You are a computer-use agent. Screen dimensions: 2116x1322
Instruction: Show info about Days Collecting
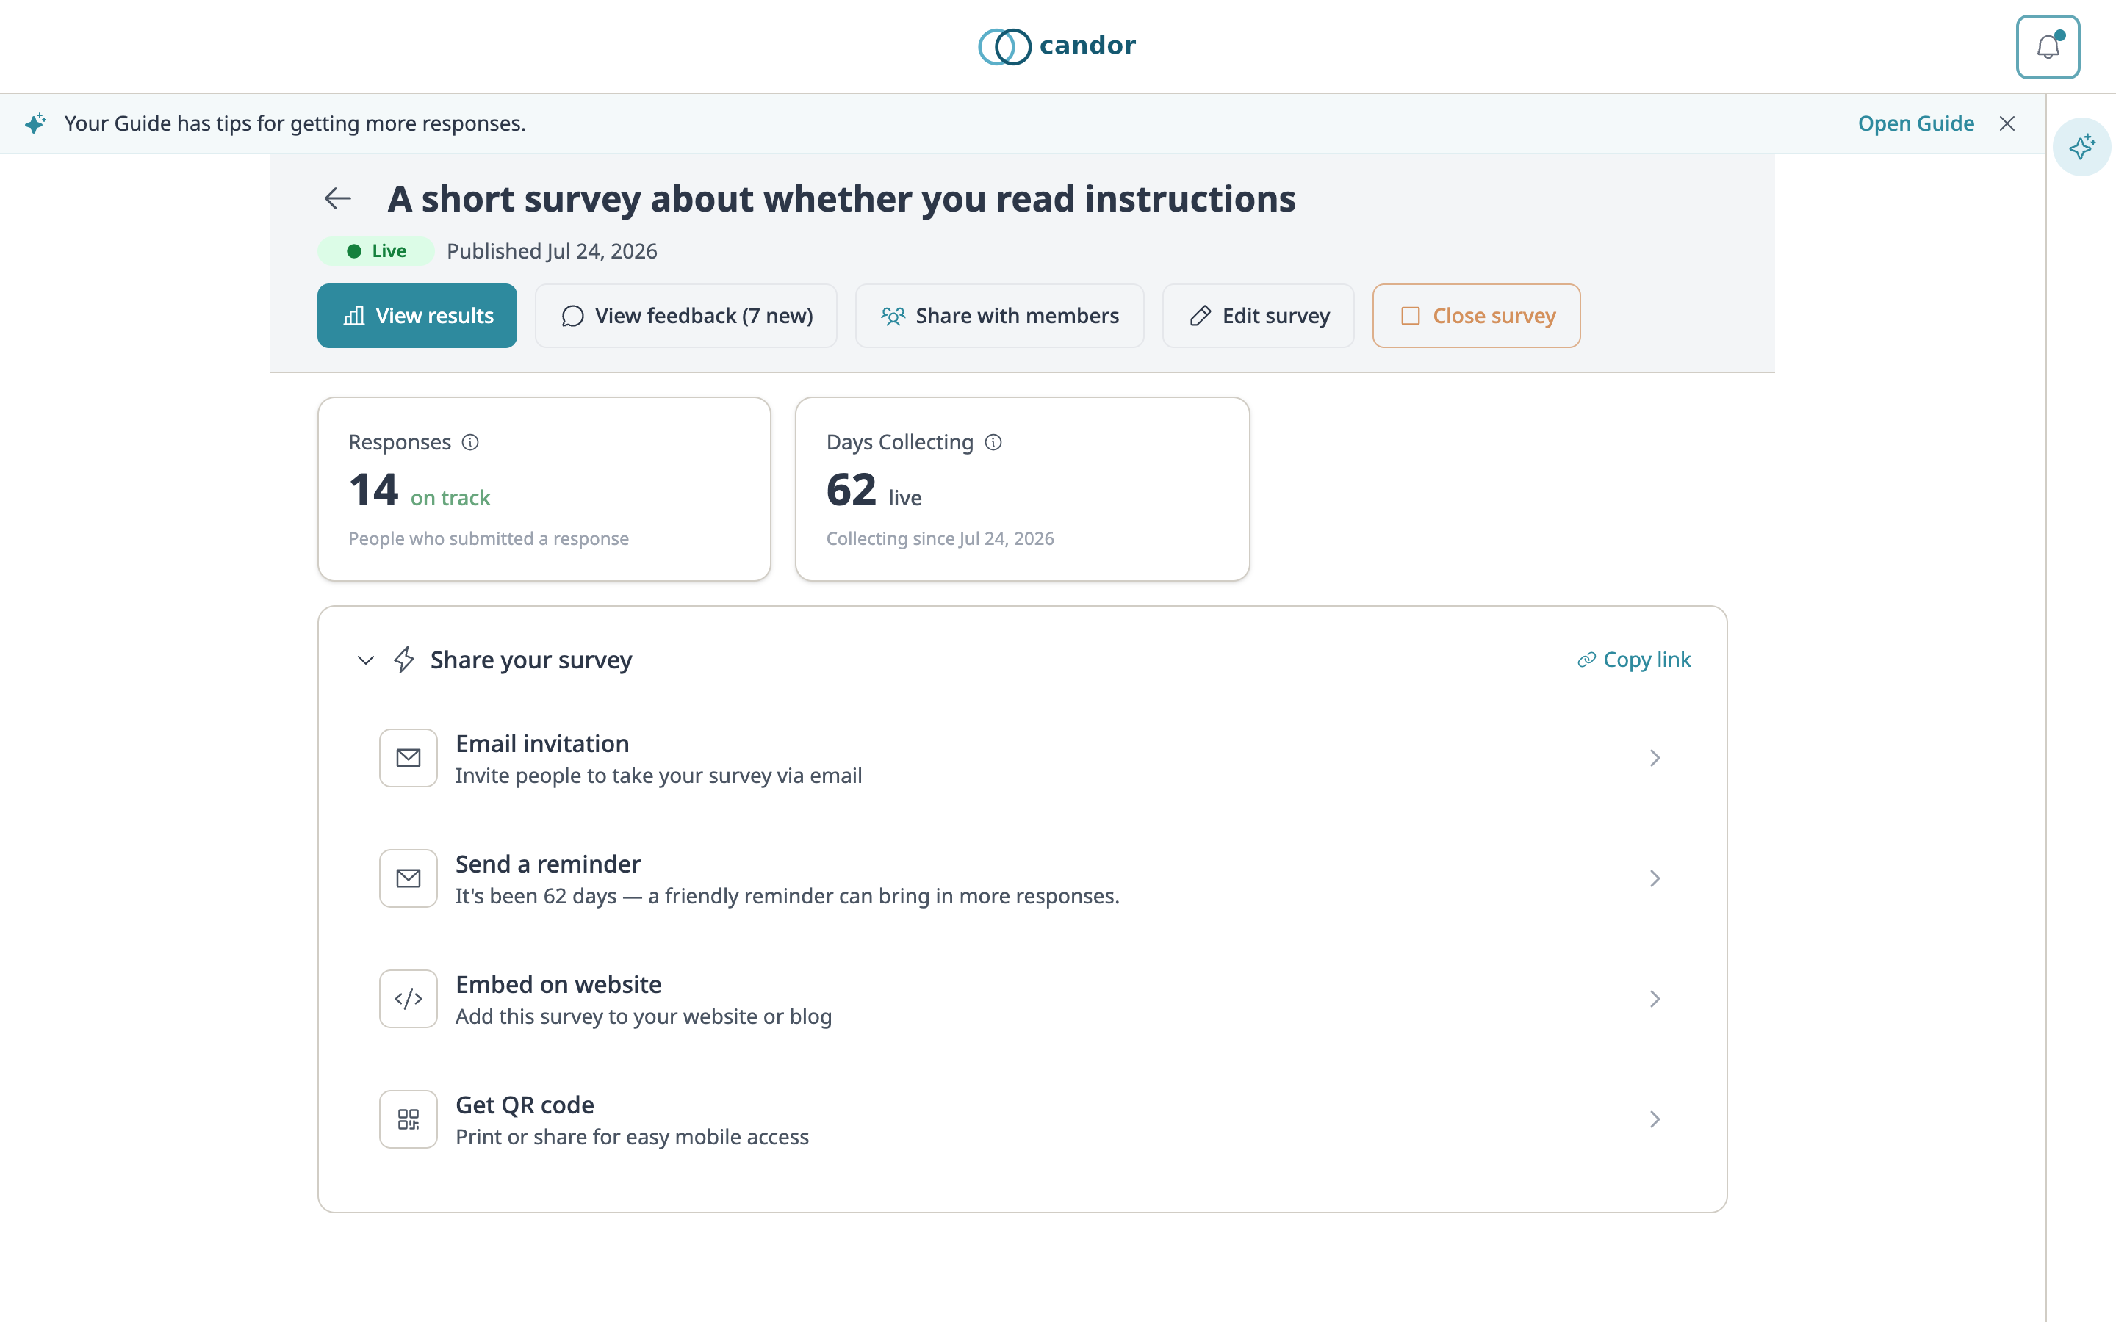pyautogui.click(x=993, y=442)
